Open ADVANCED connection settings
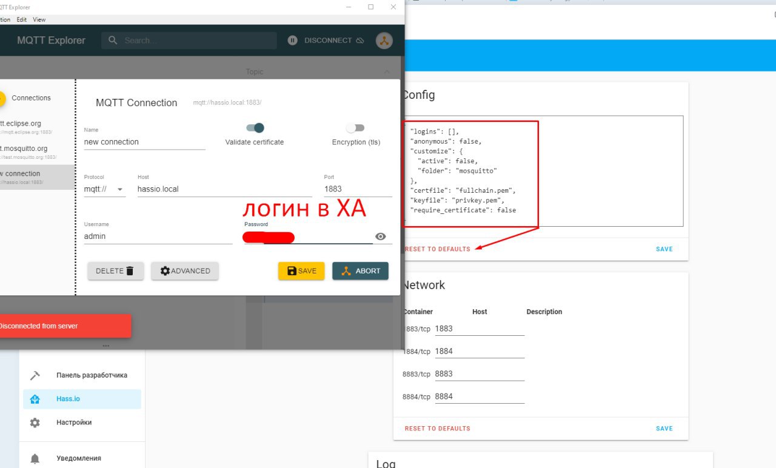776x468 pixels. [185, 271]
